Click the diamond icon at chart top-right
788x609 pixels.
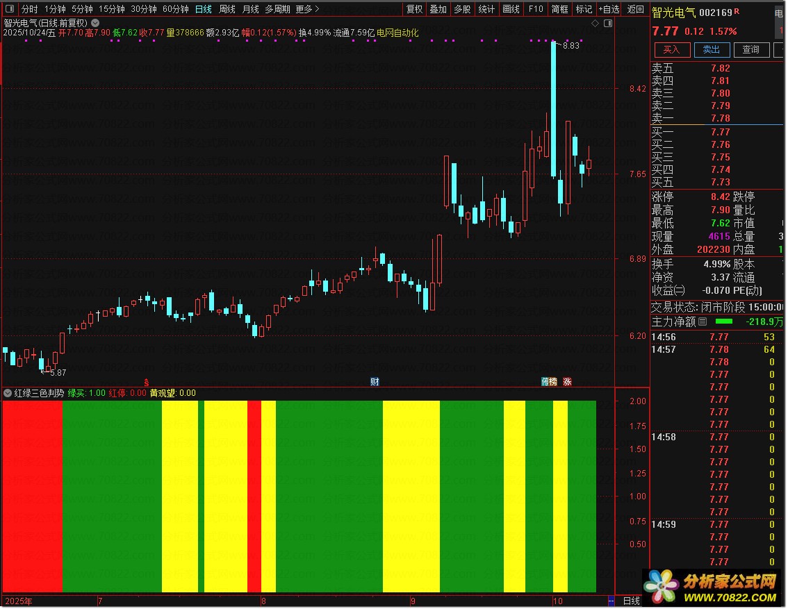pos(595,23)
